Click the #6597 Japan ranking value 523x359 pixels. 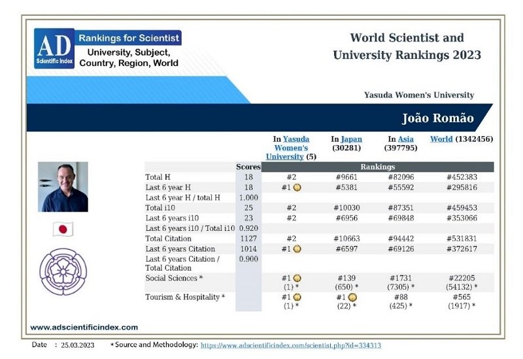tap(346, 249)
